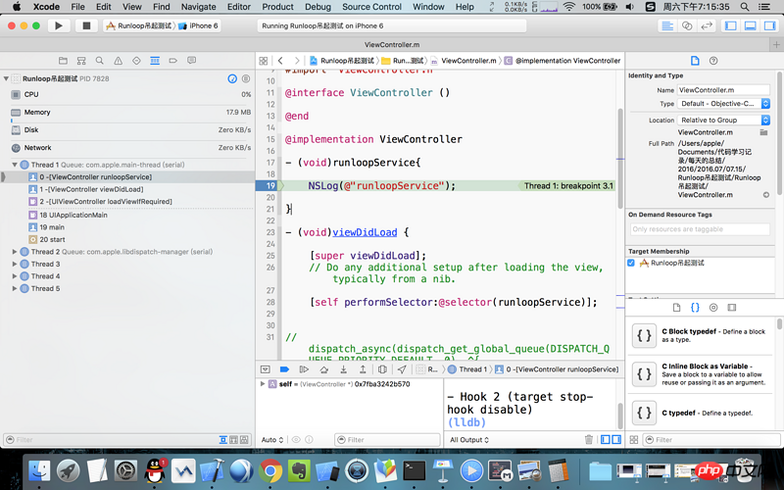The image size is (784, 490).
Task: Clear console with the trash icon
Action: coord(589,440)
